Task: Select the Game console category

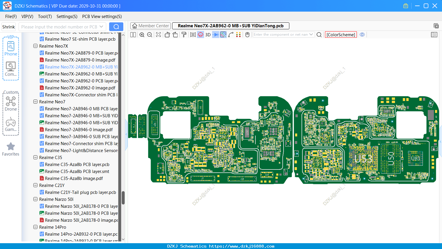Action: [11, 124]
